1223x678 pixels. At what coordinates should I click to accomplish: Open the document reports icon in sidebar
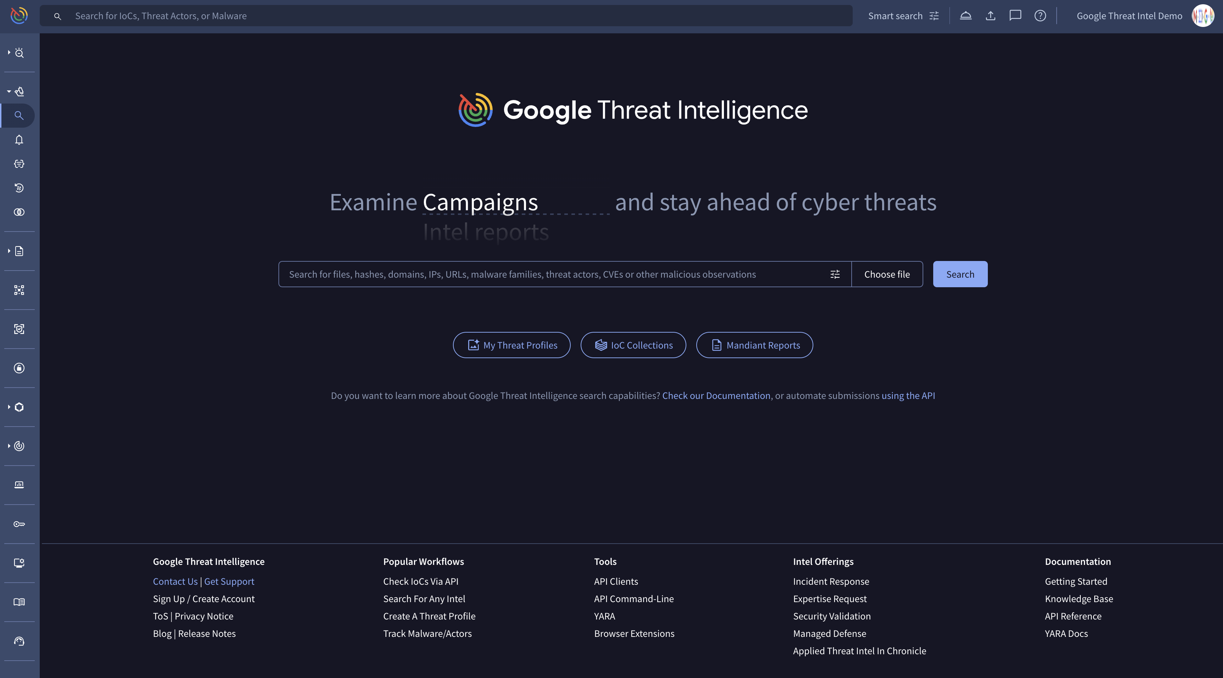pos(19,251)
